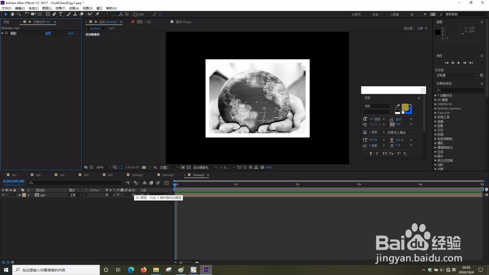Jump to first frame in Preview panel
Image resolution: width=489 pixels, height=275 pixels.
(x=447, y=63)
